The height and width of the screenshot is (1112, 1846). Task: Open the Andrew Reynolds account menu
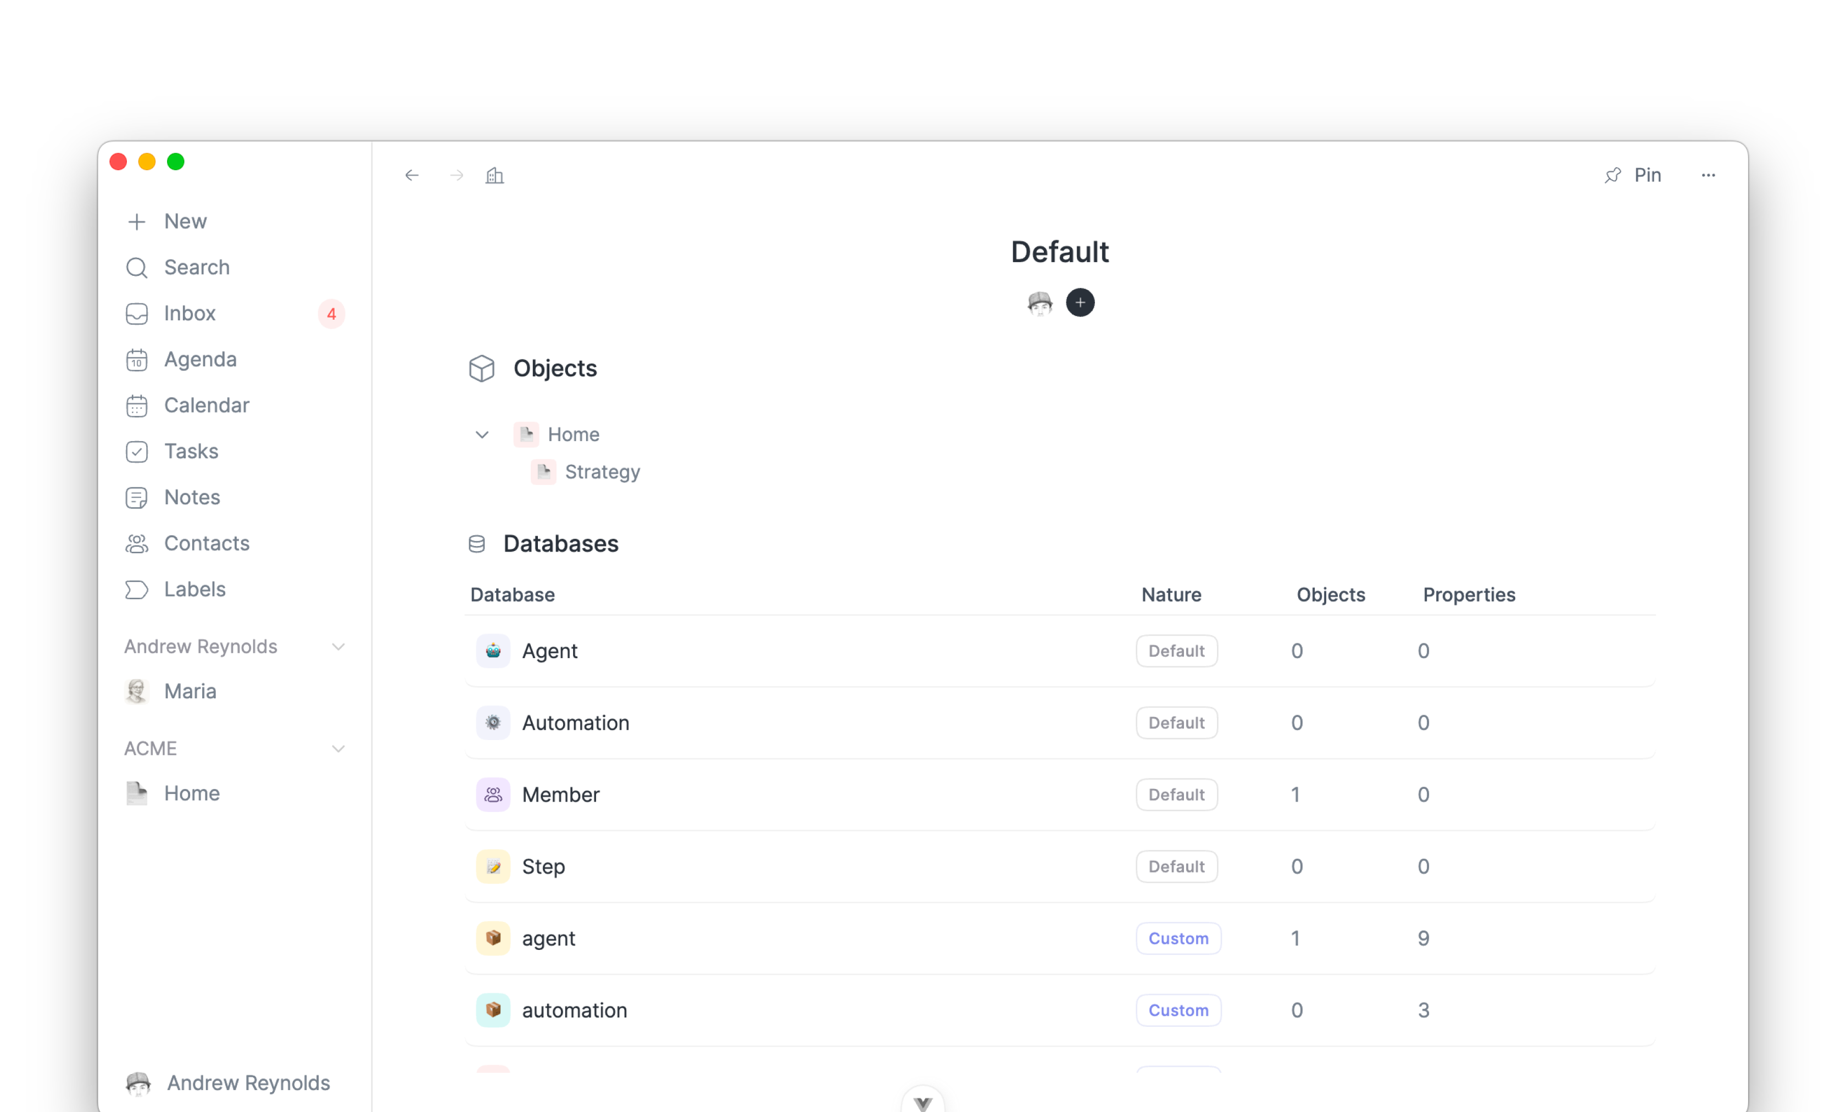[x=229, y=1083]
